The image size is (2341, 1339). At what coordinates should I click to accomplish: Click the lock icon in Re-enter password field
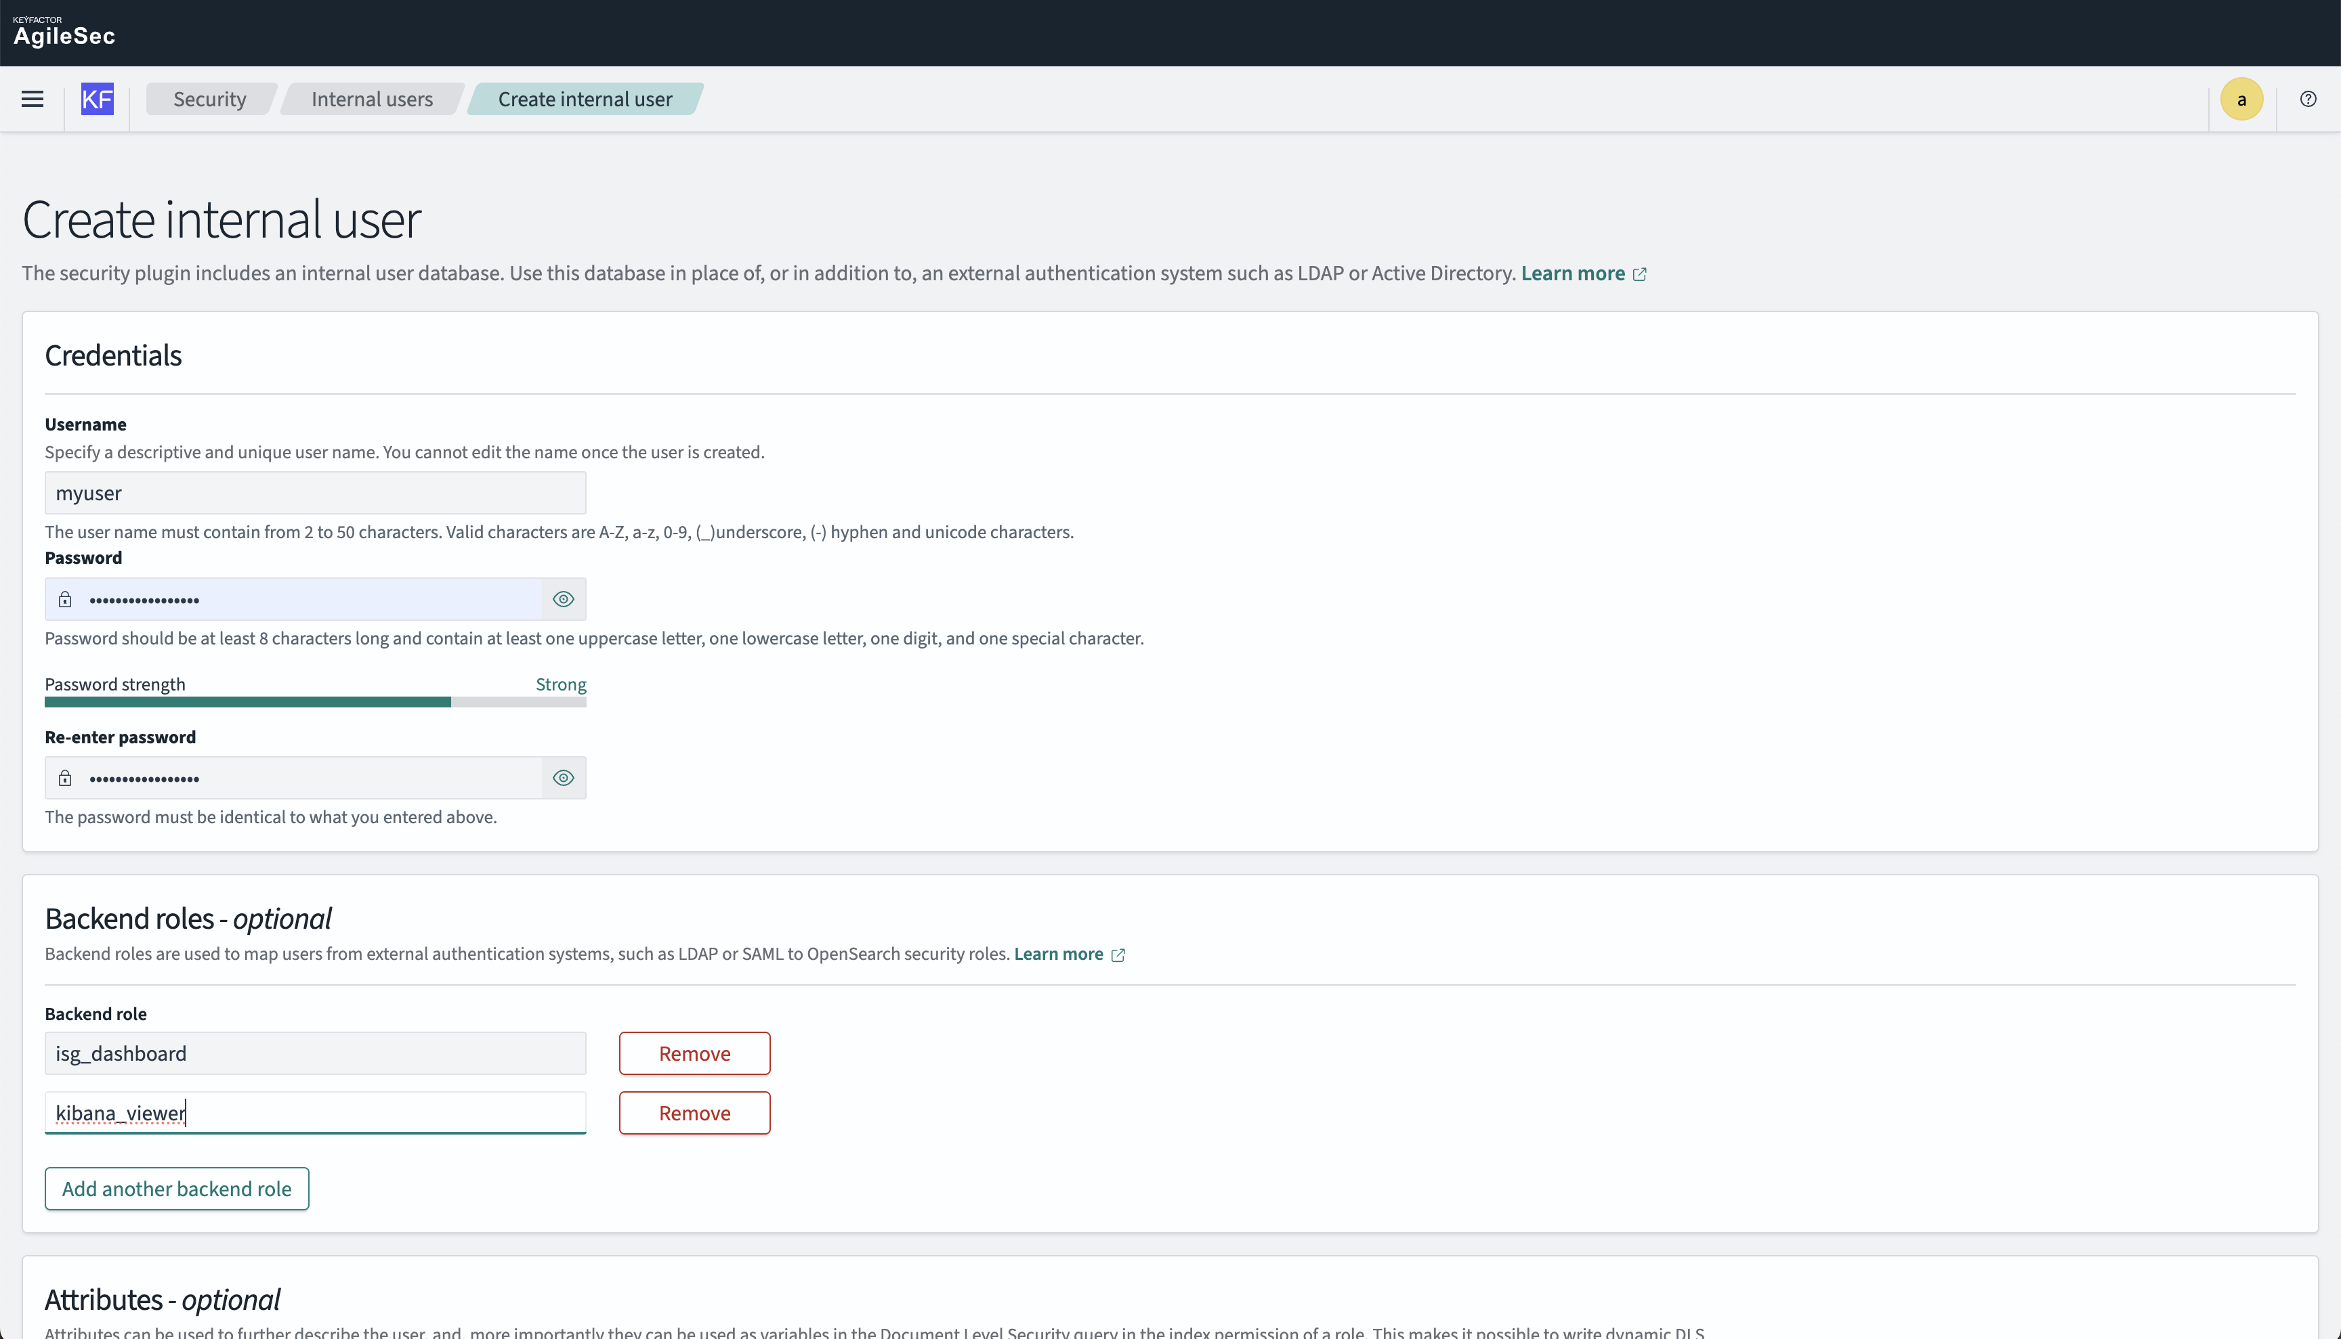click(65, 778)
